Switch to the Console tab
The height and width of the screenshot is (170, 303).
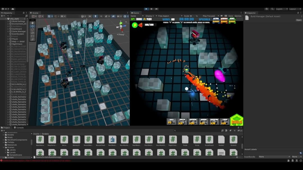(x=20, y=128)
